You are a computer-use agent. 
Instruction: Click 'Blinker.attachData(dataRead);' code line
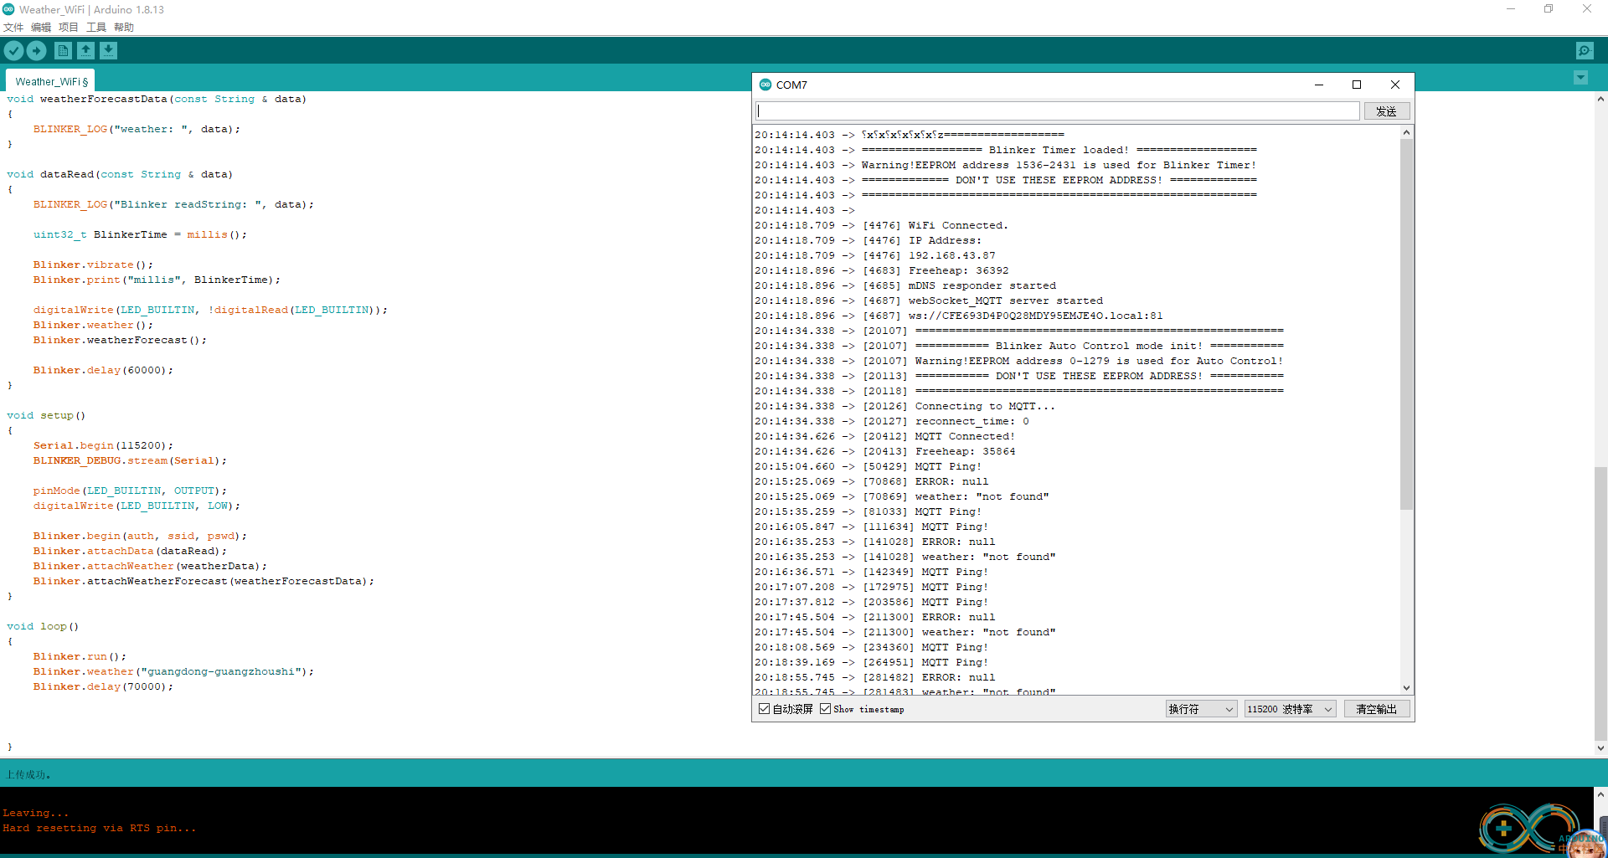130,551
